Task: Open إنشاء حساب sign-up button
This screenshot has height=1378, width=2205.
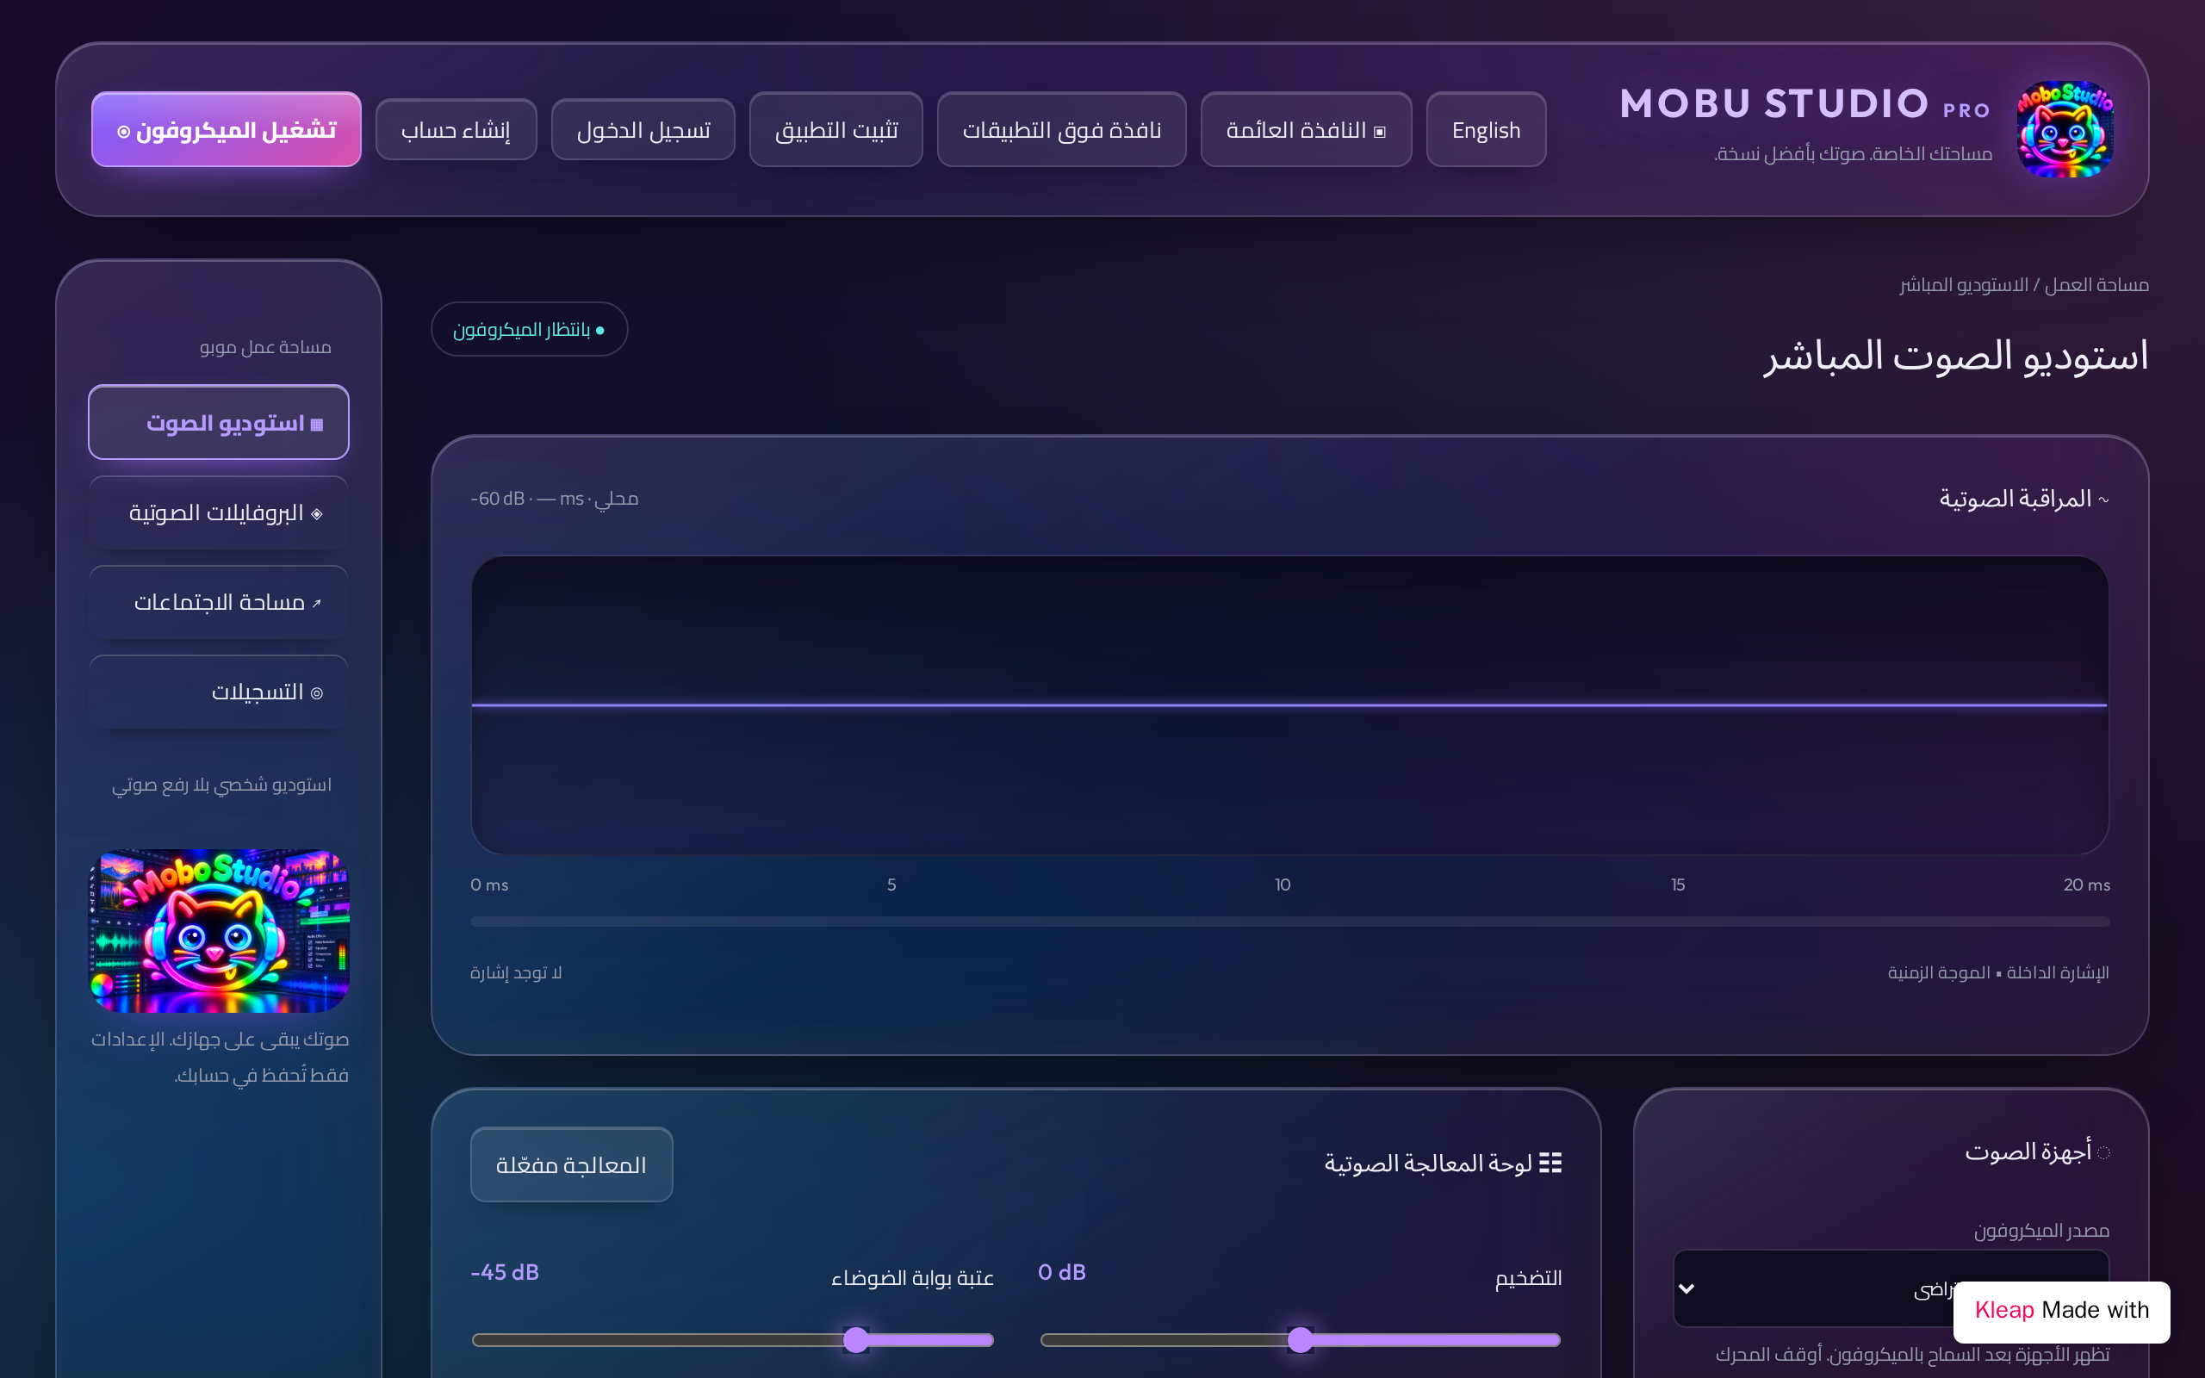Action: 457,129
